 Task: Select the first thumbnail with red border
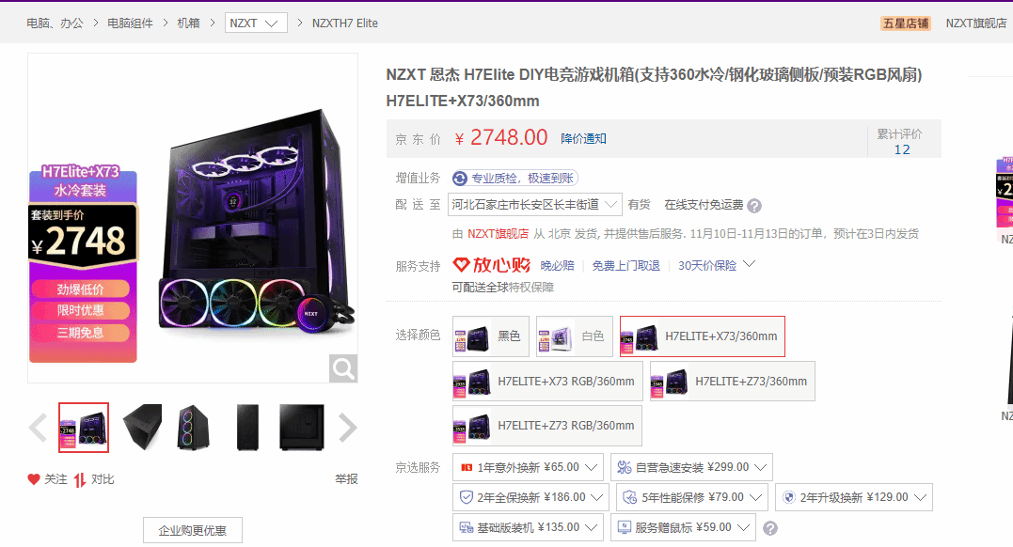coord(84,428)
